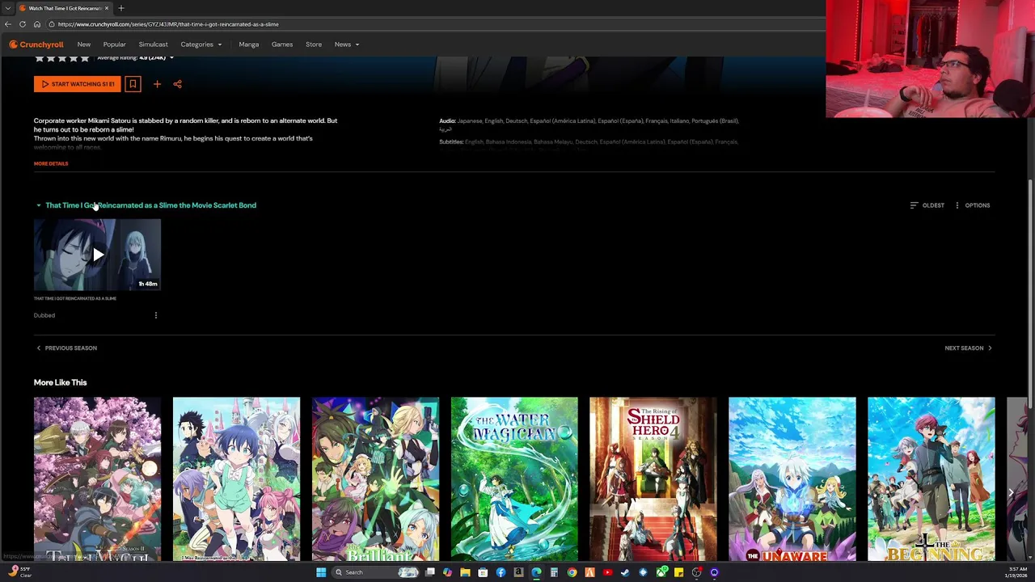Go to Games section

coord(282,44)
